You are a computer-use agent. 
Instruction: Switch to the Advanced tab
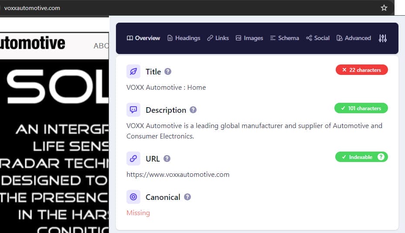click(x=354, y=38)
